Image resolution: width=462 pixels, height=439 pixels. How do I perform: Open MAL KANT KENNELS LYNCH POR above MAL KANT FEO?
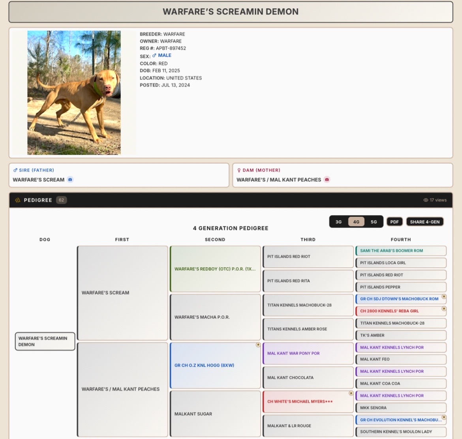coord(401,347)
